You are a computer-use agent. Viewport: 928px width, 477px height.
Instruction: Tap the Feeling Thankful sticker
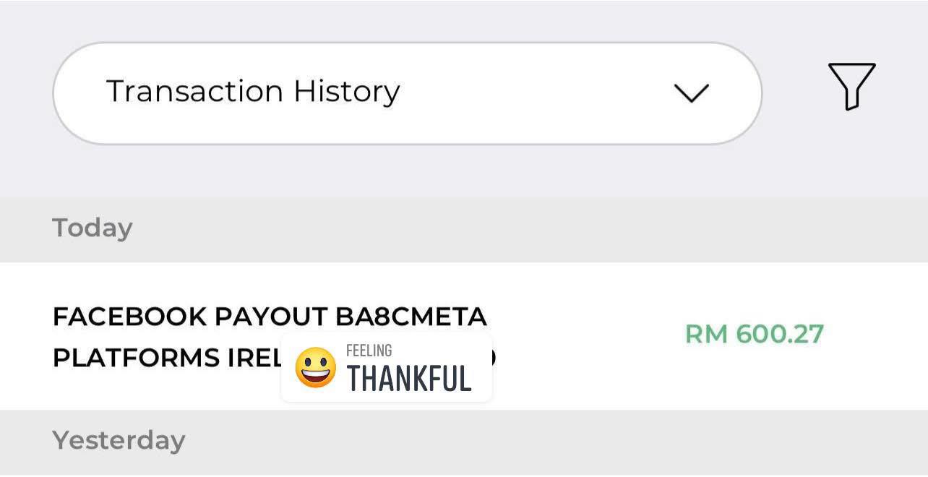tap(387, 367)
